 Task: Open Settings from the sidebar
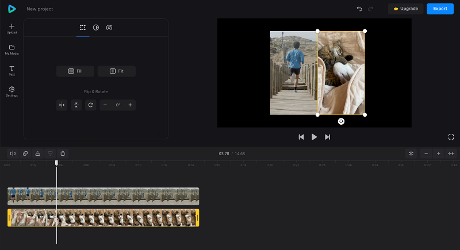tap(11, 92)
